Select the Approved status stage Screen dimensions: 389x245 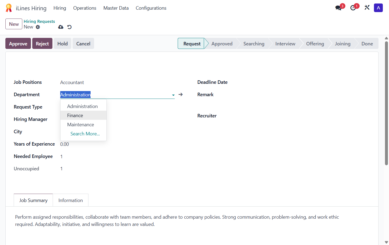(222, 44)
